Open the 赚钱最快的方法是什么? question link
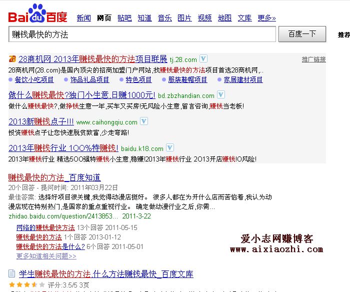Screen dimensions: 350x292 tap(50, 246)
